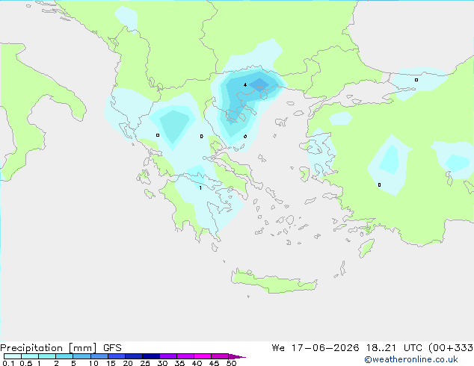Click the 30 to 35 mm legend swatch
Viewport: 474px width, 366px height.
tap(168, 356)
